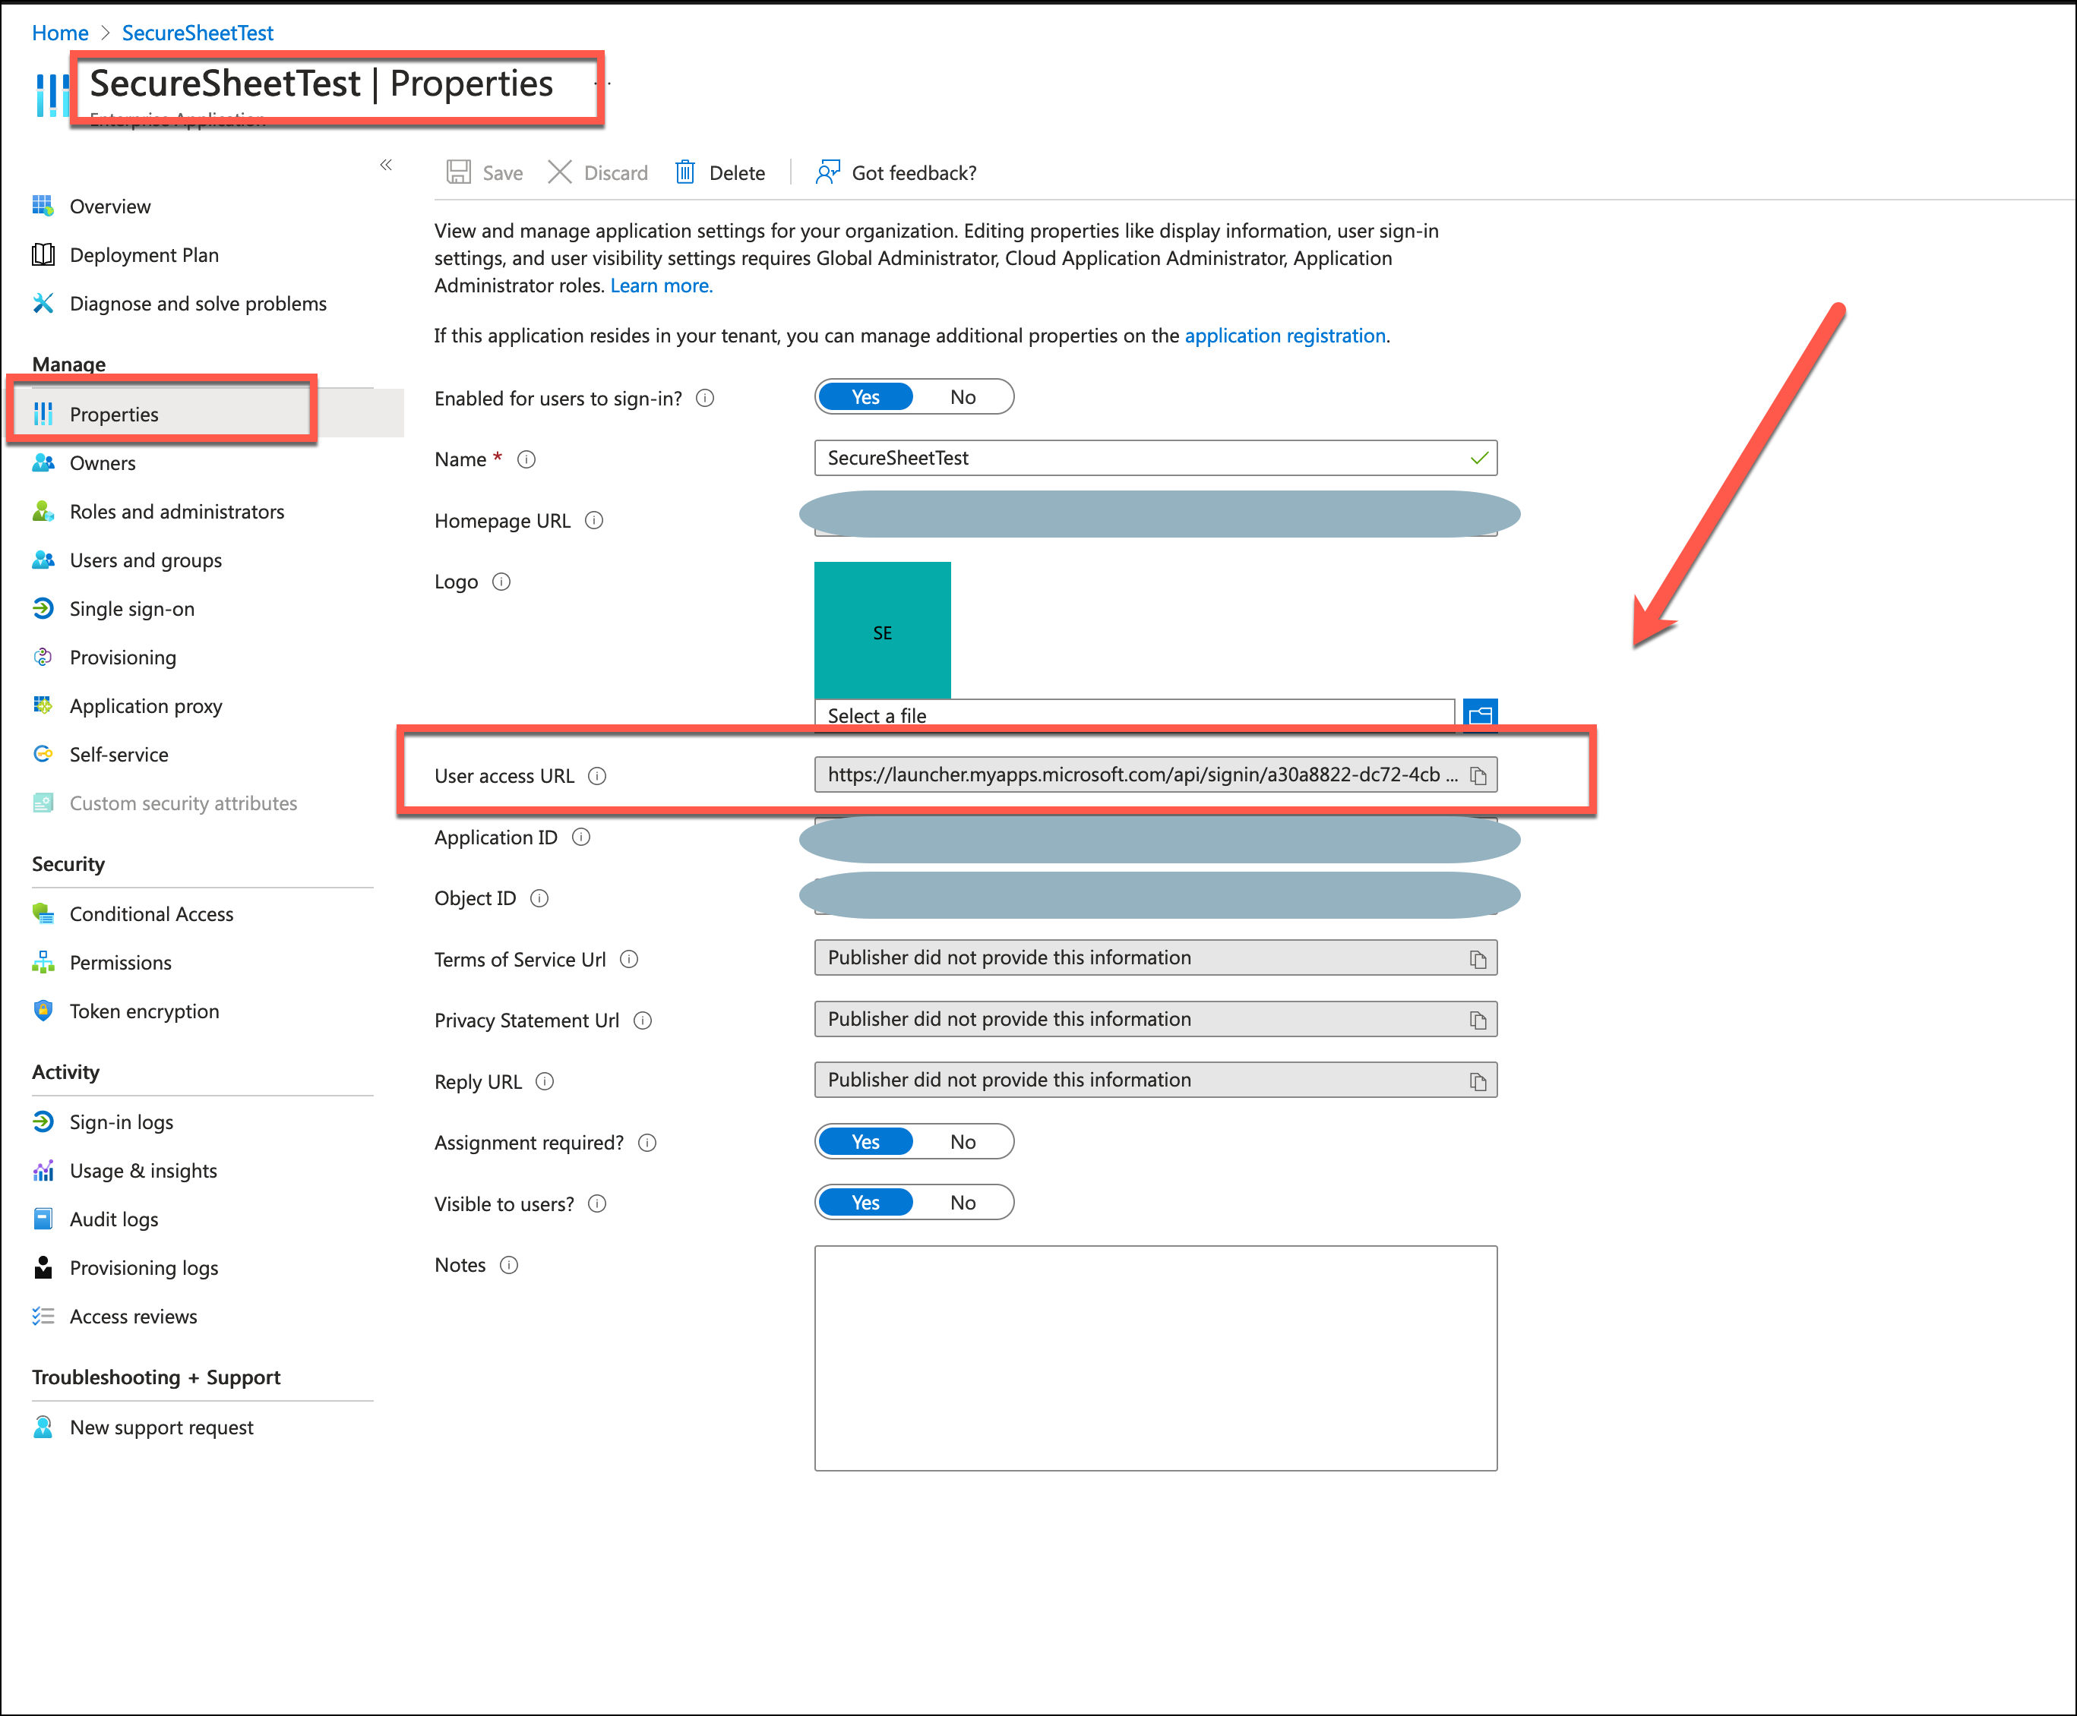Click info icon next to User access URL

click(x=597, y=776)
